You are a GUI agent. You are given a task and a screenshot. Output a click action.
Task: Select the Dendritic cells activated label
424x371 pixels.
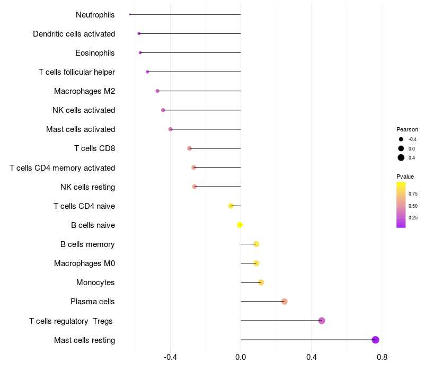click(x=74, y=34)
